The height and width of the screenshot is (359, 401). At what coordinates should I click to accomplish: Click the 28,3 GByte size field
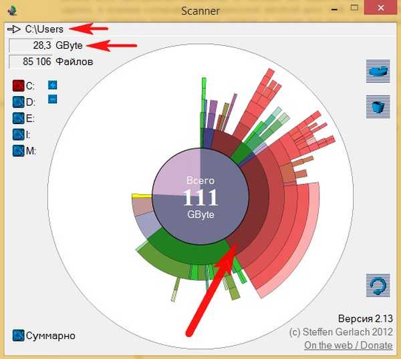(x=29, y=45)
